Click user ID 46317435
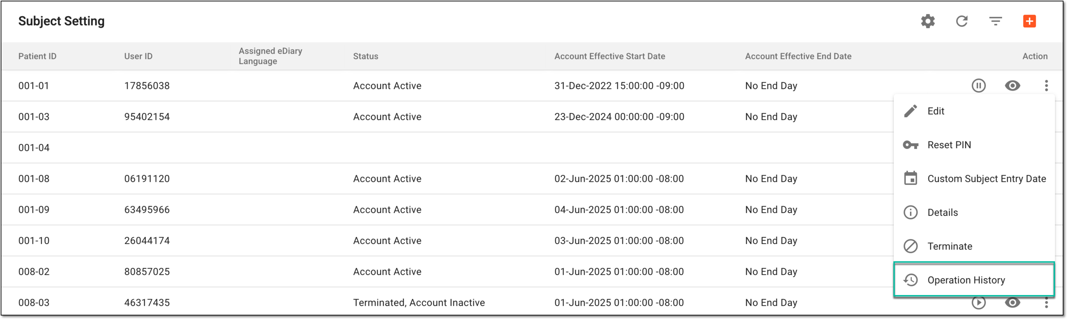Viewport: 1067px width, 319px height. point(147,303)
